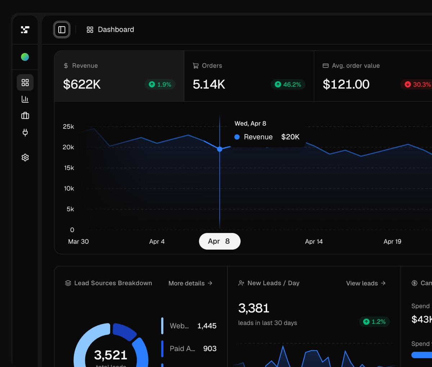Click the Mar 30 axis label
Viewport: 432px width, 367px height.
[78, 241]
